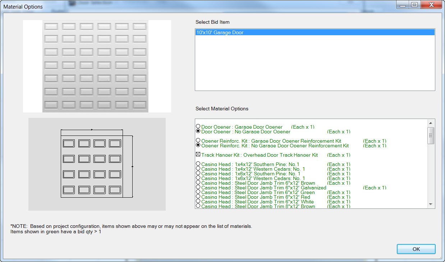Image resolution: width=445 pixels, height=262 pixels.
Task: Choose Casing Head 1x6x12' Western Cedars No. 1
Action: pos(198,178)
